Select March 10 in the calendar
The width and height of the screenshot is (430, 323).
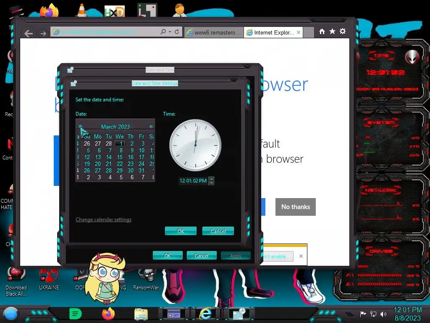(142, 150)
